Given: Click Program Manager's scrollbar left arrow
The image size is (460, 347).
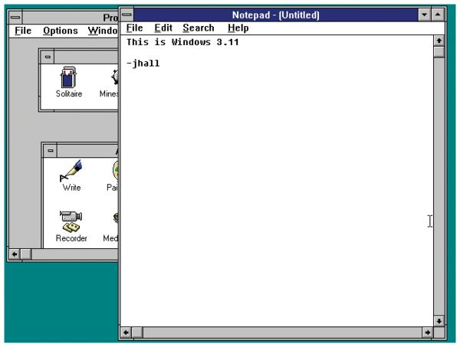Looking at the screenshot, I should point(15,254).
